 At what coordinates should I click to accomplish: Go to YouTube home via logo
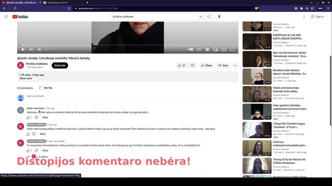tap(20, 17)
